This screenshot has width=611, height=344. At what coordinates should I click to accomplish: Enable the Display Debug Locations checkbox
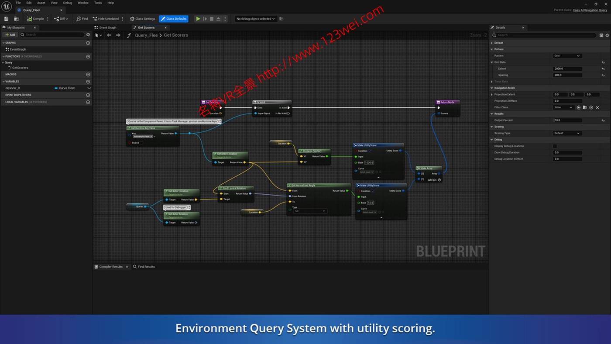click(555, 146)
